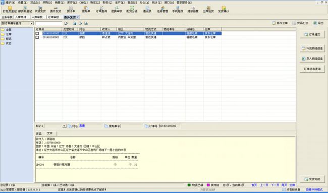
Task: Click the 发货完成 button
Action: pyautogui.click(x=312, y=179)
